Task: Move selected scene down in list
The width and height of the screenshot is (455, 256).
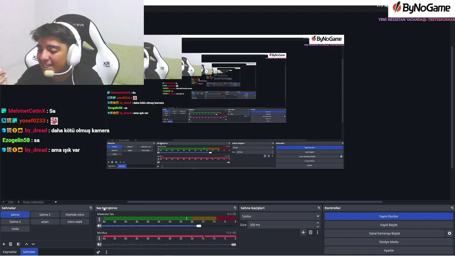Action: tap(33, 244)
